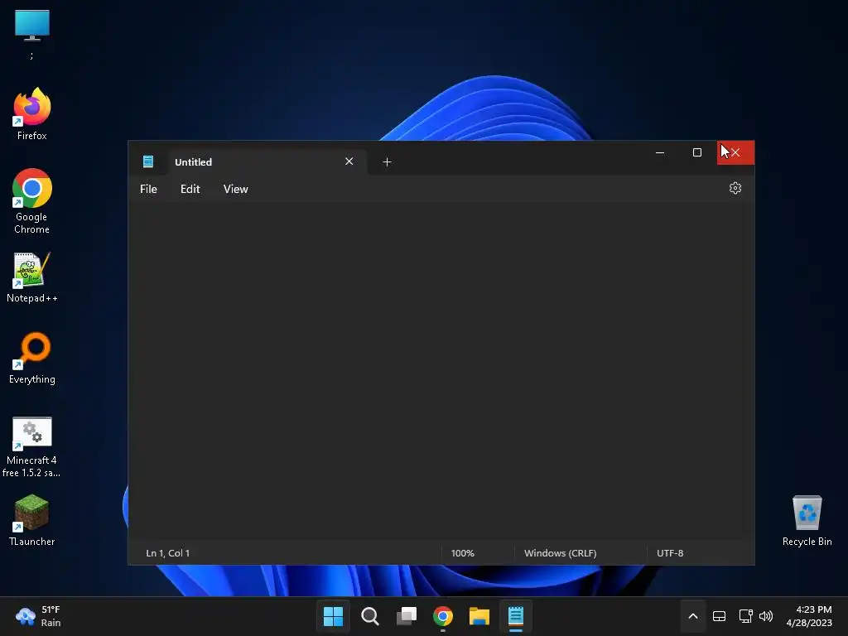Select the Recycle Bin icon

click(x=807, y=520)
